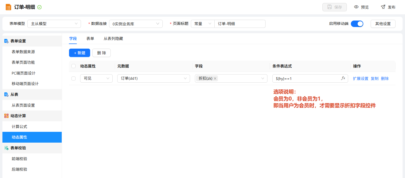Open 计算公式 in the sidebar
The height and width of the screenshot is (178, 405).
click(x=32, y=127)
